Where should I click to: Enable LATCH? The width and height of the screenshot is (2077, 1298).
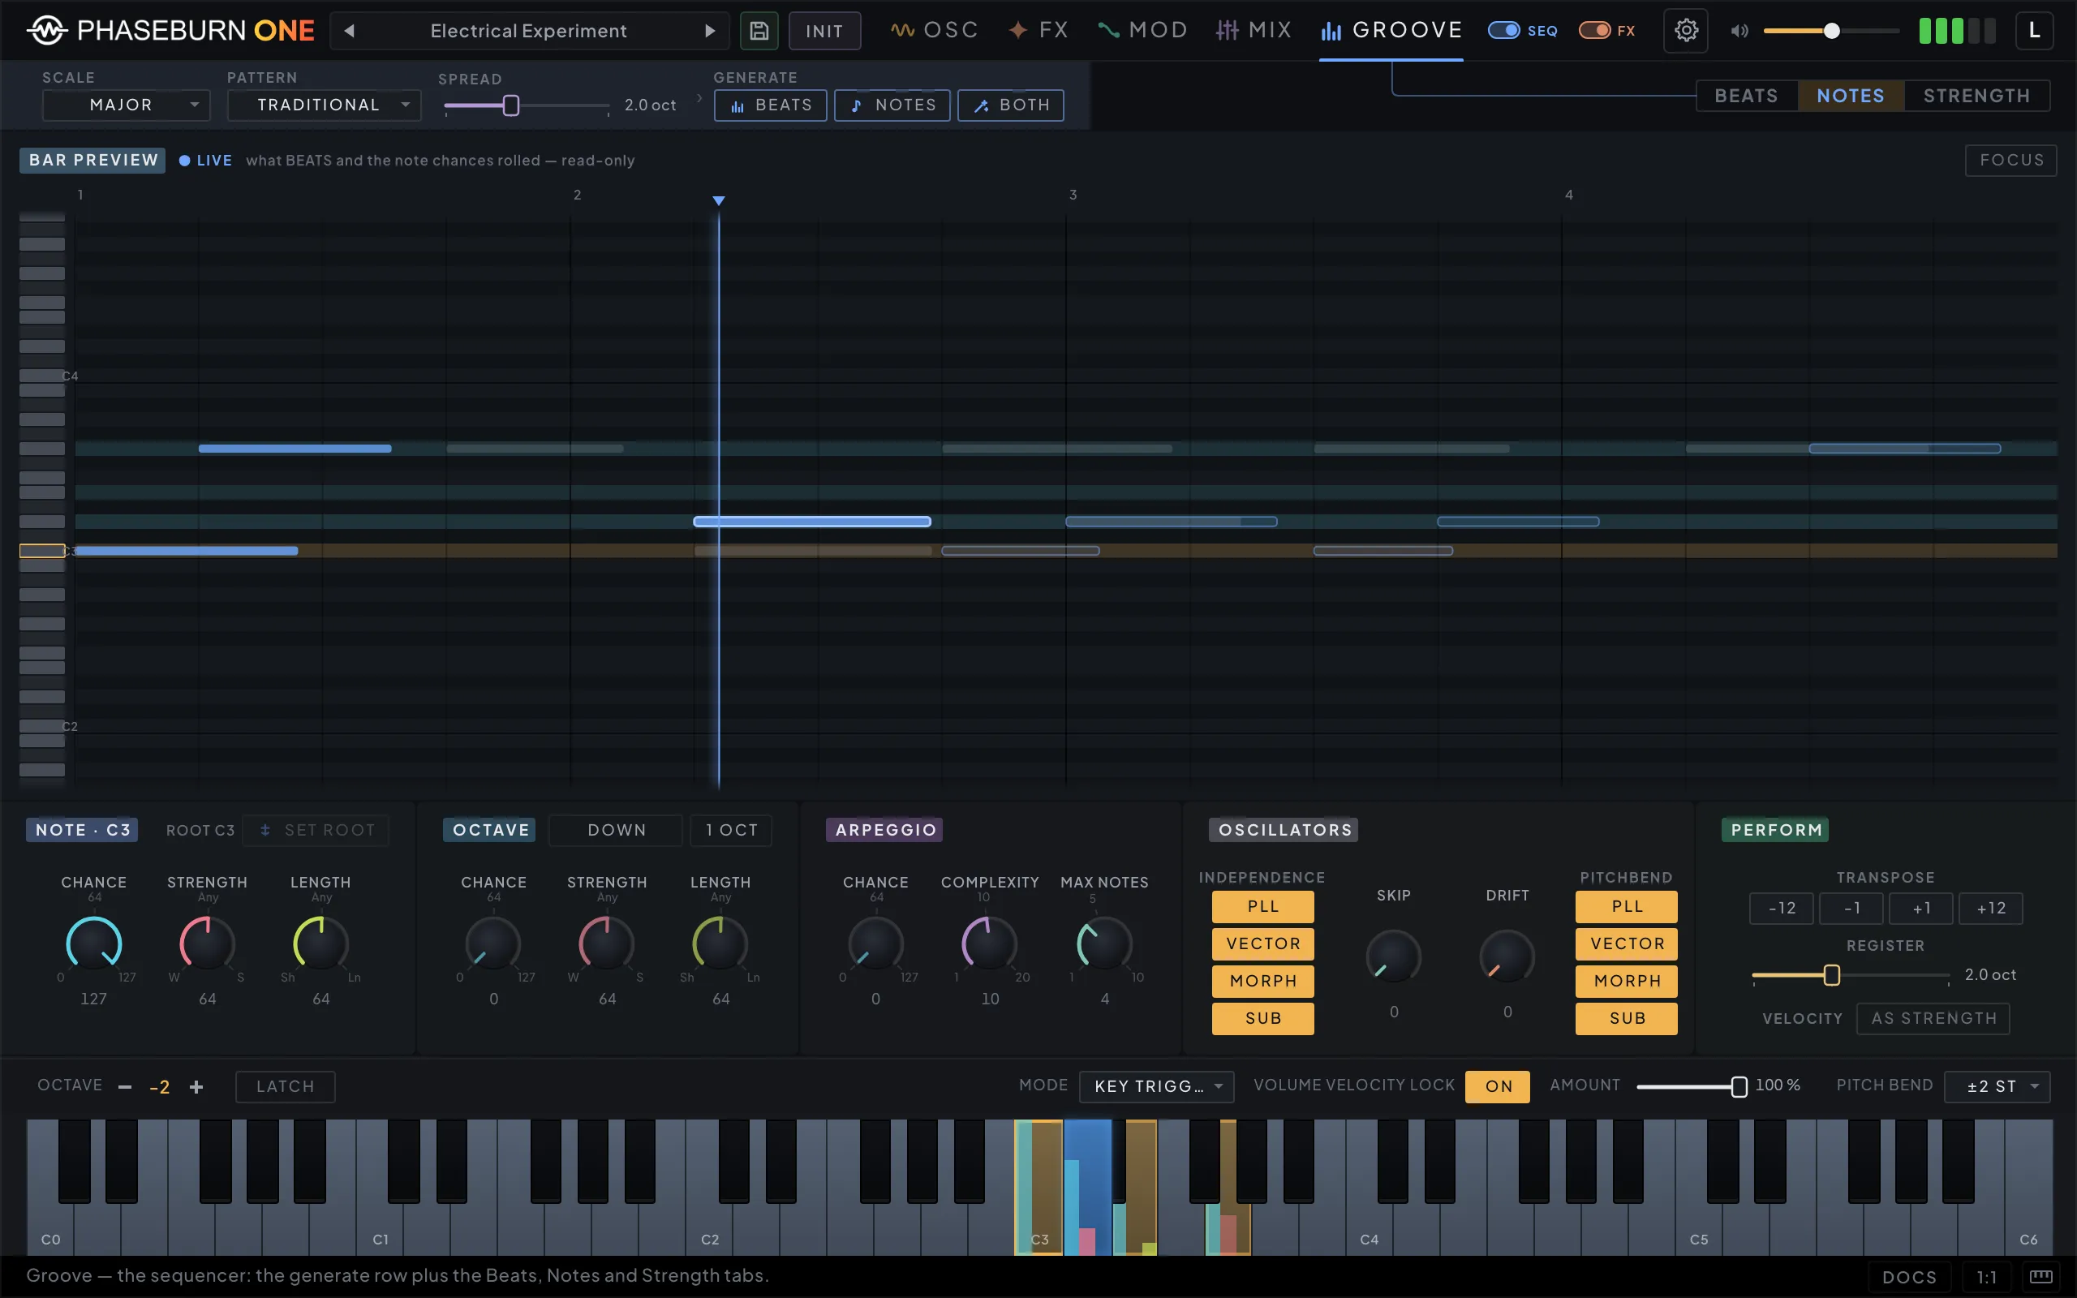point(285,1087)
